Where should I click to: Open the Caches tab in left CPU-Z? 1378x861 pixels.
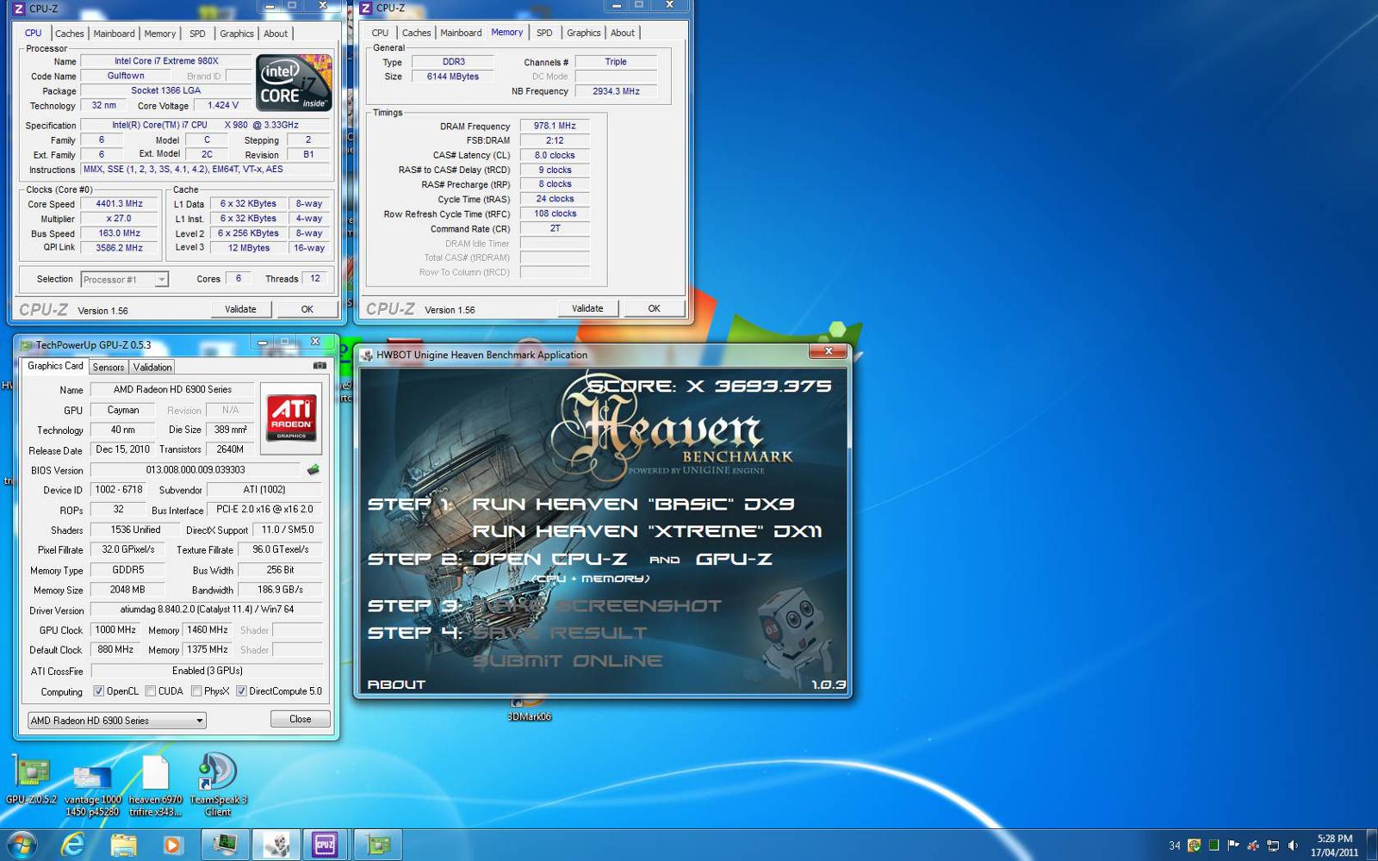(x=70, y=34)
